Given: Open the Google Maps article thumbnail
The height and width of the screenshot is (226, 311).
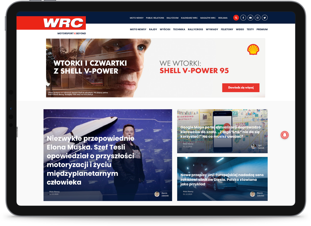Looking at the screenshot, I should 222,131.
